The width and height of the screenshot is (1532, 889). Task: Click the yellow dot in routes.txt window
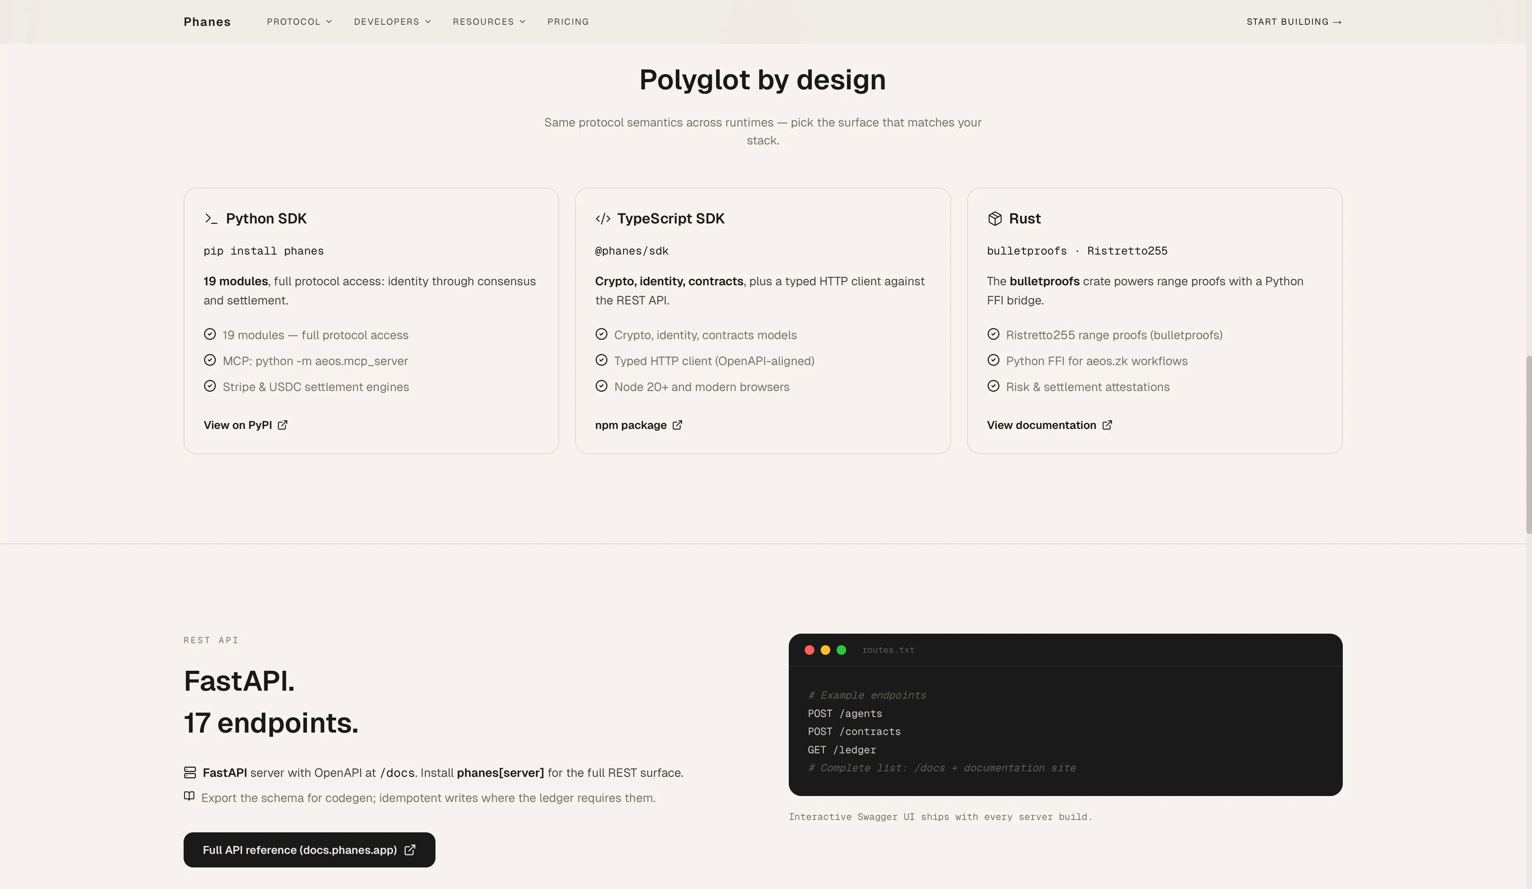[x=825, y=650]
